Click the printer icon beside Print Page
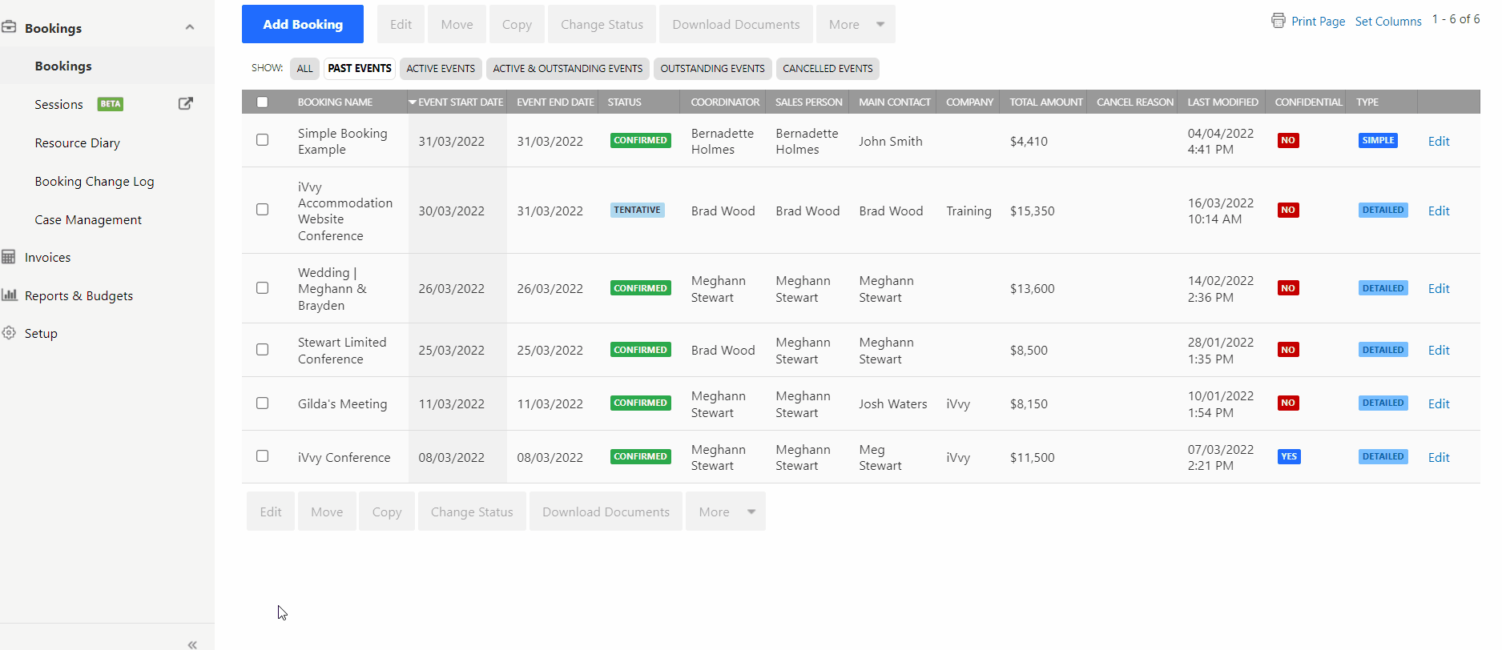1502x650 pixels. click(x=1278, y=21)
